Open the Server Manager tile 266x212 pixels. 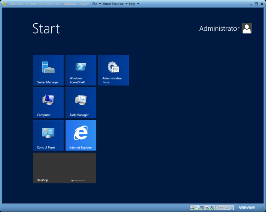48,70
